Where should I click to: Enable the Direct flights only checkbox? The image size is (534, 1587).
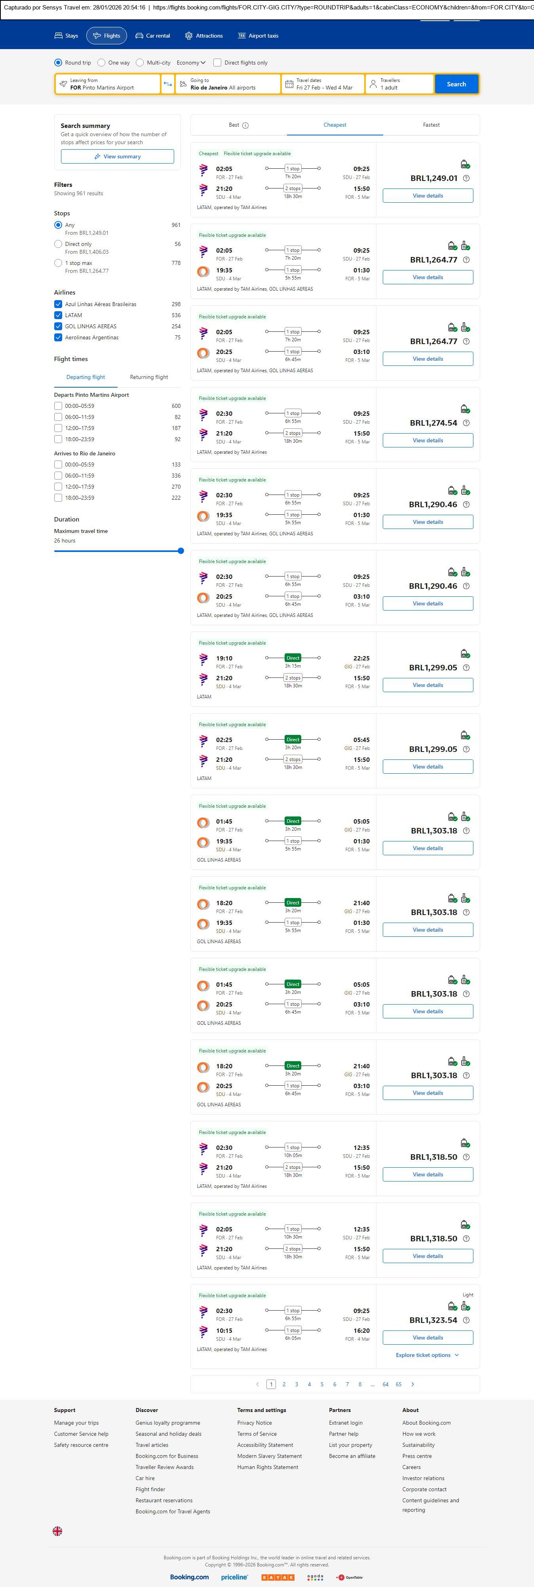click(x=217, y=62)
